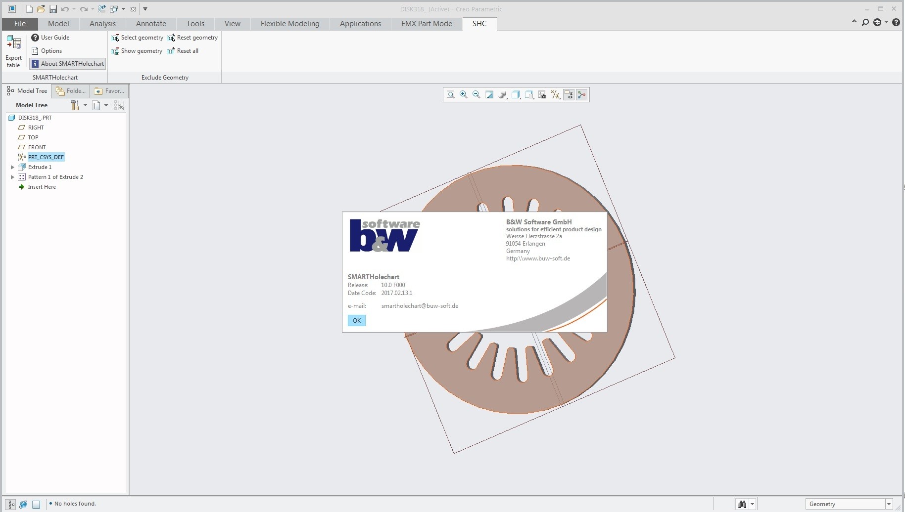The width and height of the screenshot is (905, 512).
Task: Expand Pattern 1 of Extrude 2
Action: point(12,177)
